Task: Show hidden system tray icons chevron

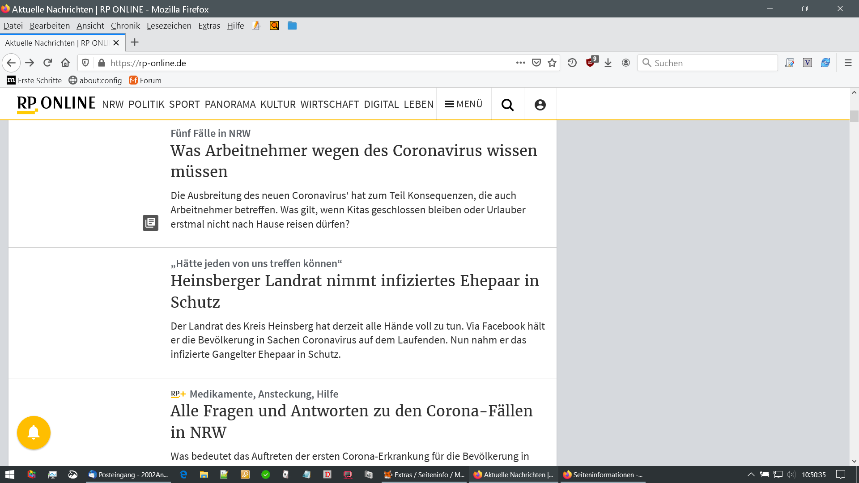Action: click(751, 475)
